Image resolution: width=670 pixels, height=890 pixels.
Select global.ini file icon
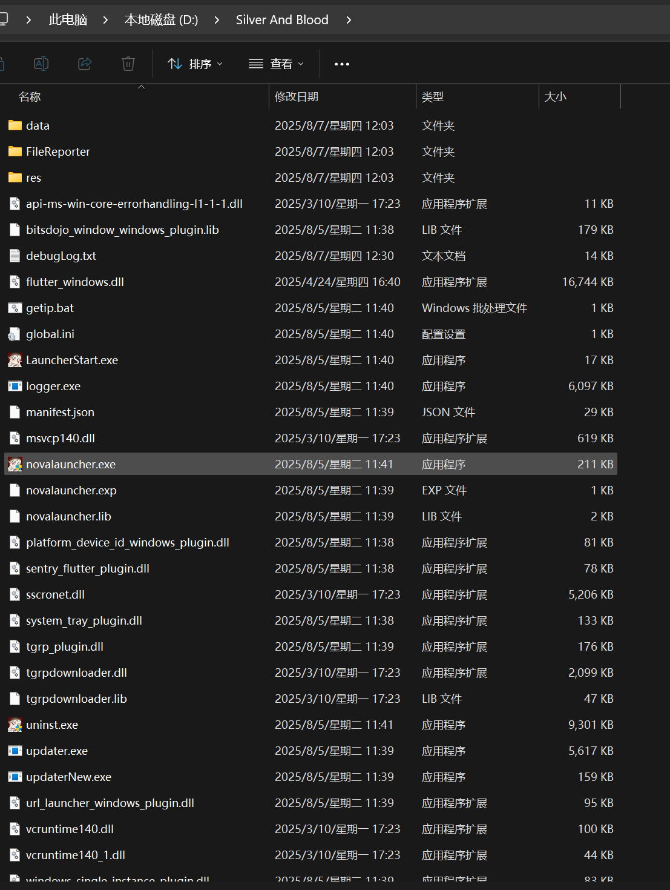pyautogui.click(x=15, y=334)
